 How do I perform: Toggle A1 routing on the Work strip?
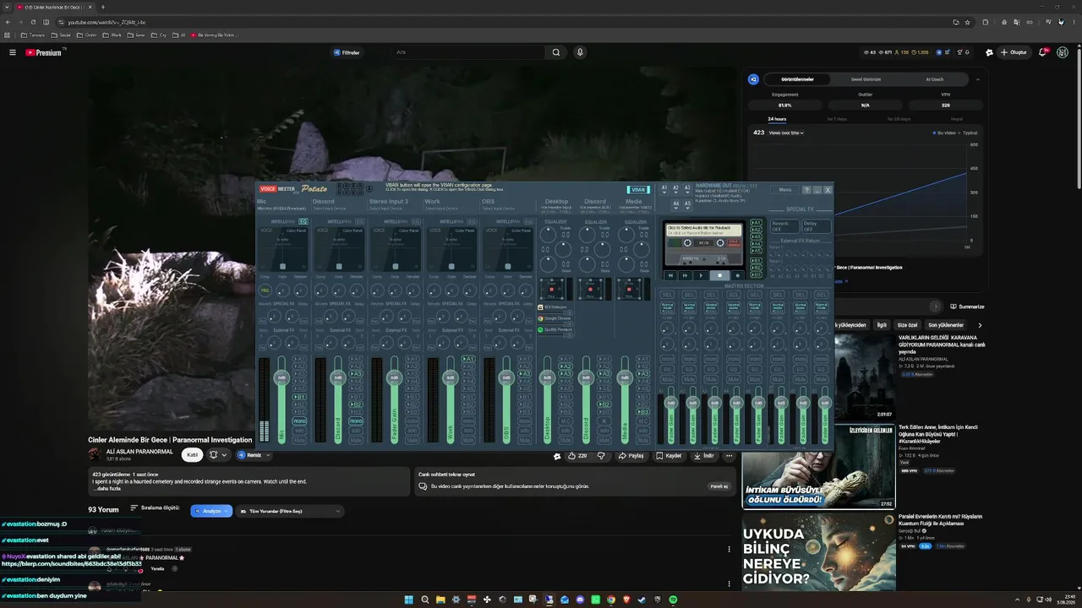pyautogui.click(x=468, y=359)
